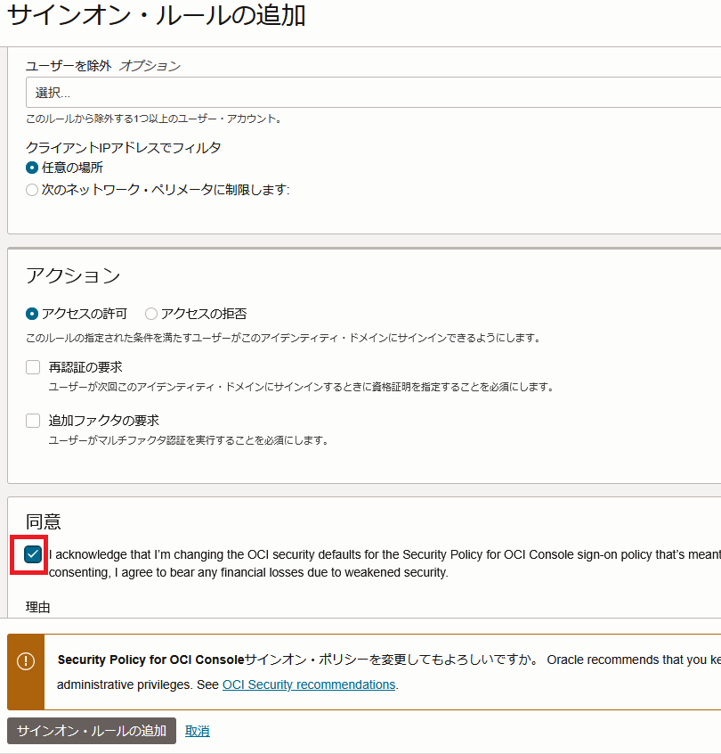Enable the 再認証の要求 checkbox

pyautogui.click(x=33, y=367)
